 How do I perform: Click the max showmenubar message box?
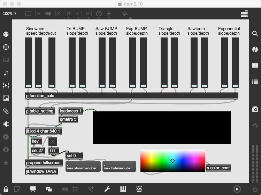tap(83, 166)
